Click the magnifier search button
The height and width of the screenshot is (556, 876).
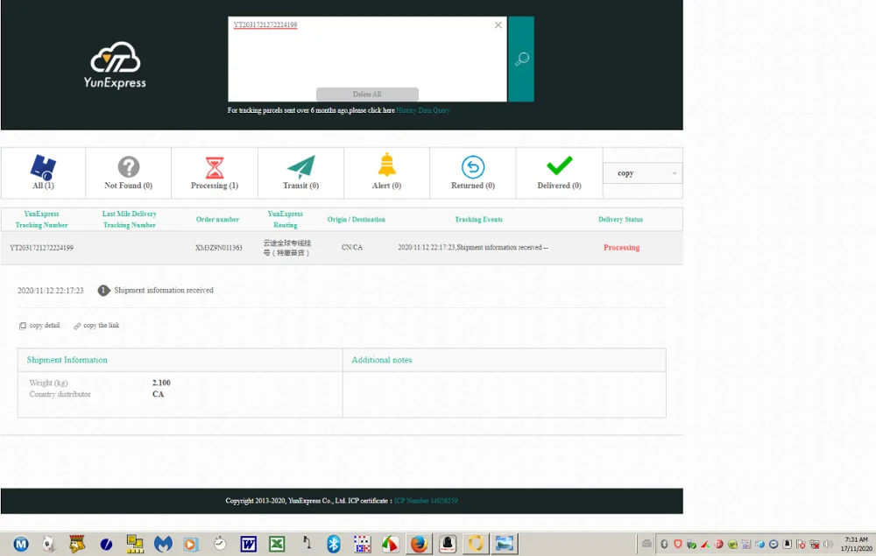click(x=521, y=59)
